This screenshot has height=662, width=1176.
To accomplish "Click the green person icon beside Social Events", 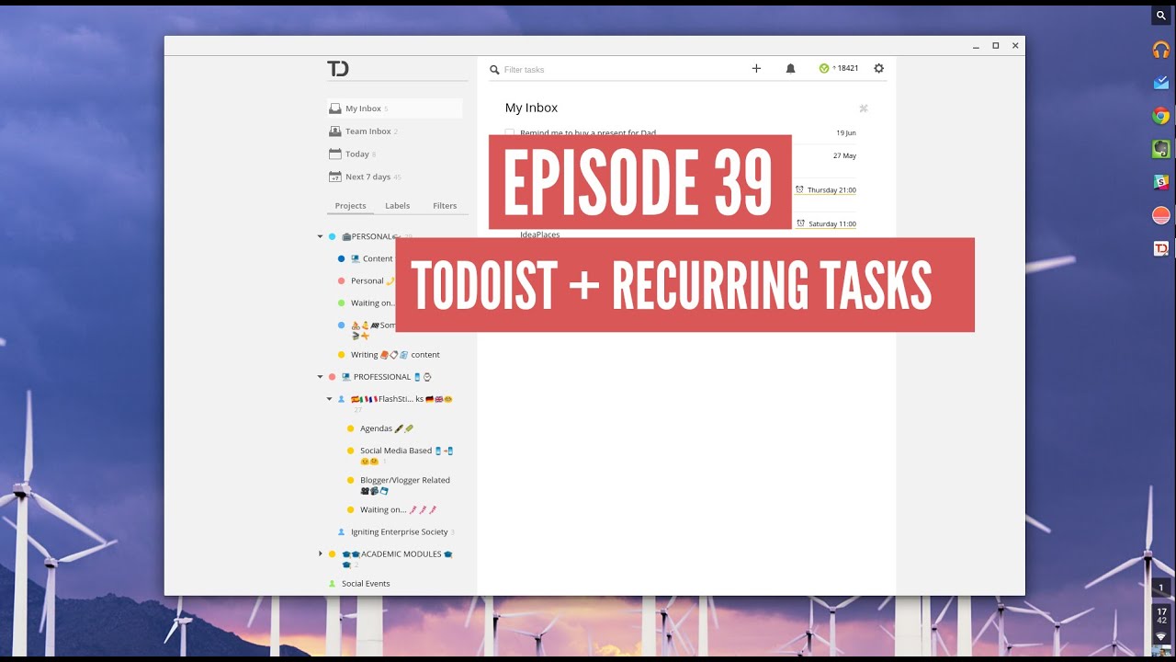I will tap(333, 583).
